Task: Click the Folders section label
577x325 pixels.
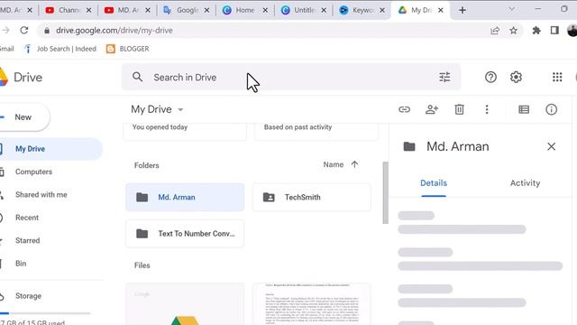Action: tap(146, 165)
